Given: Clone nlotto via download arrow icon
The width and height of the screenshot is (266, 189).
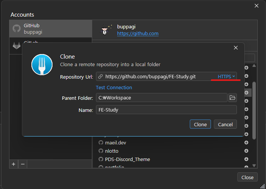Looking at the screenshot, I should click(246, 151).
